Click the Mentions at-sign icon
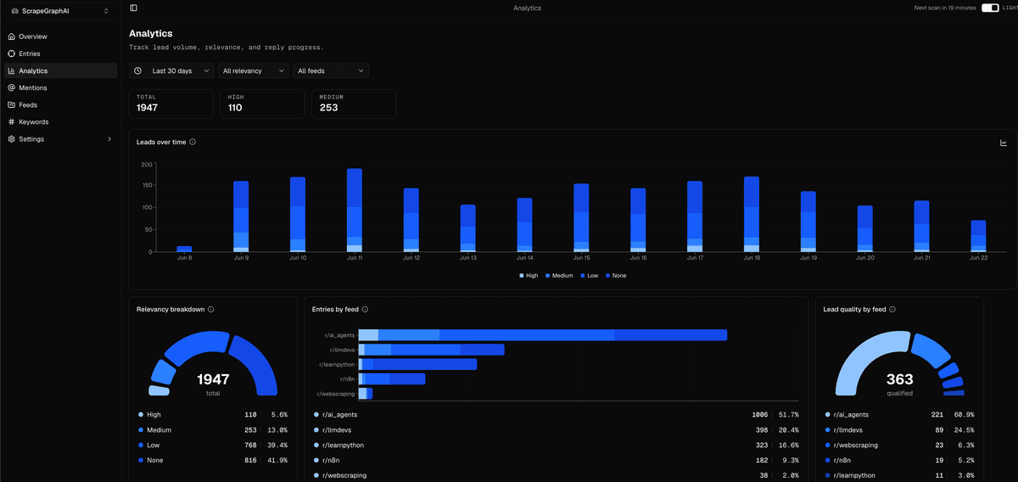Viewport: 1018px width, 482px height. (11, 87)
